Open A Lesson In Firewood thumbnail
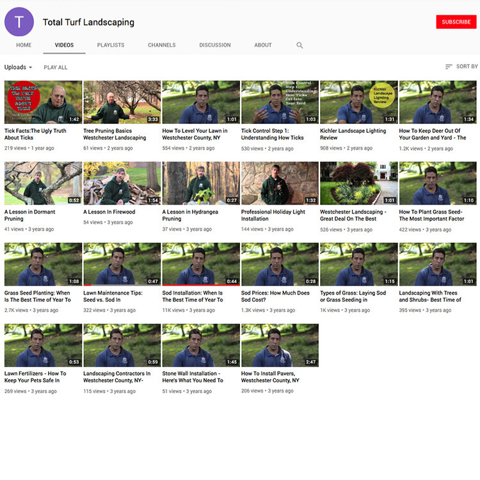The image size is (480, 480). 122,183
